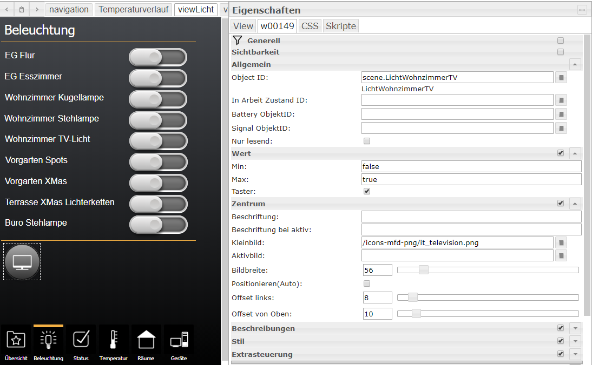Image resolution: width=592 pixels, height=365 pixels.
Task: Toggle the EG Flur light switch
Action: pos(157,57)
